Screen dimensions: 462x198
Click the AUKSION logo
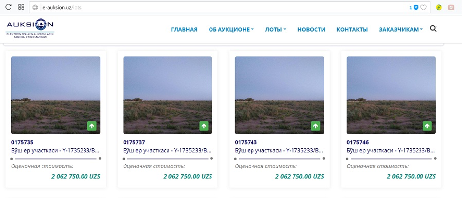(30, 29)
